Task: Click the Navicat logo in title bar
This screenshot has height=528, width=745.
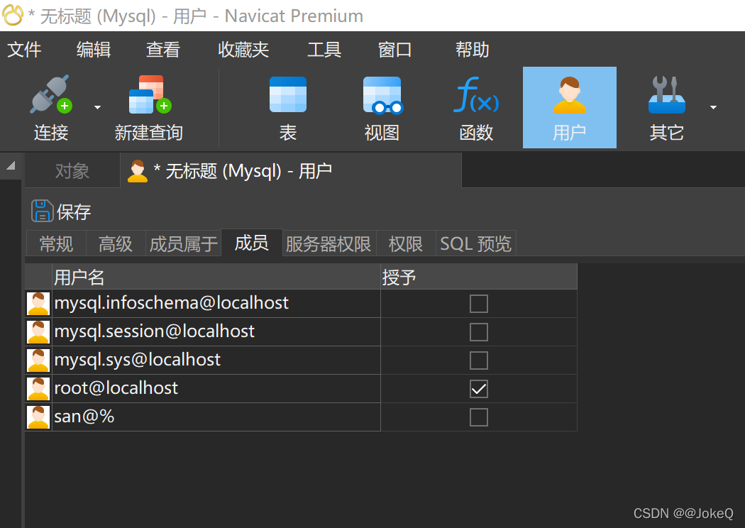Action: pyautogui.click(x=13, y=15)
